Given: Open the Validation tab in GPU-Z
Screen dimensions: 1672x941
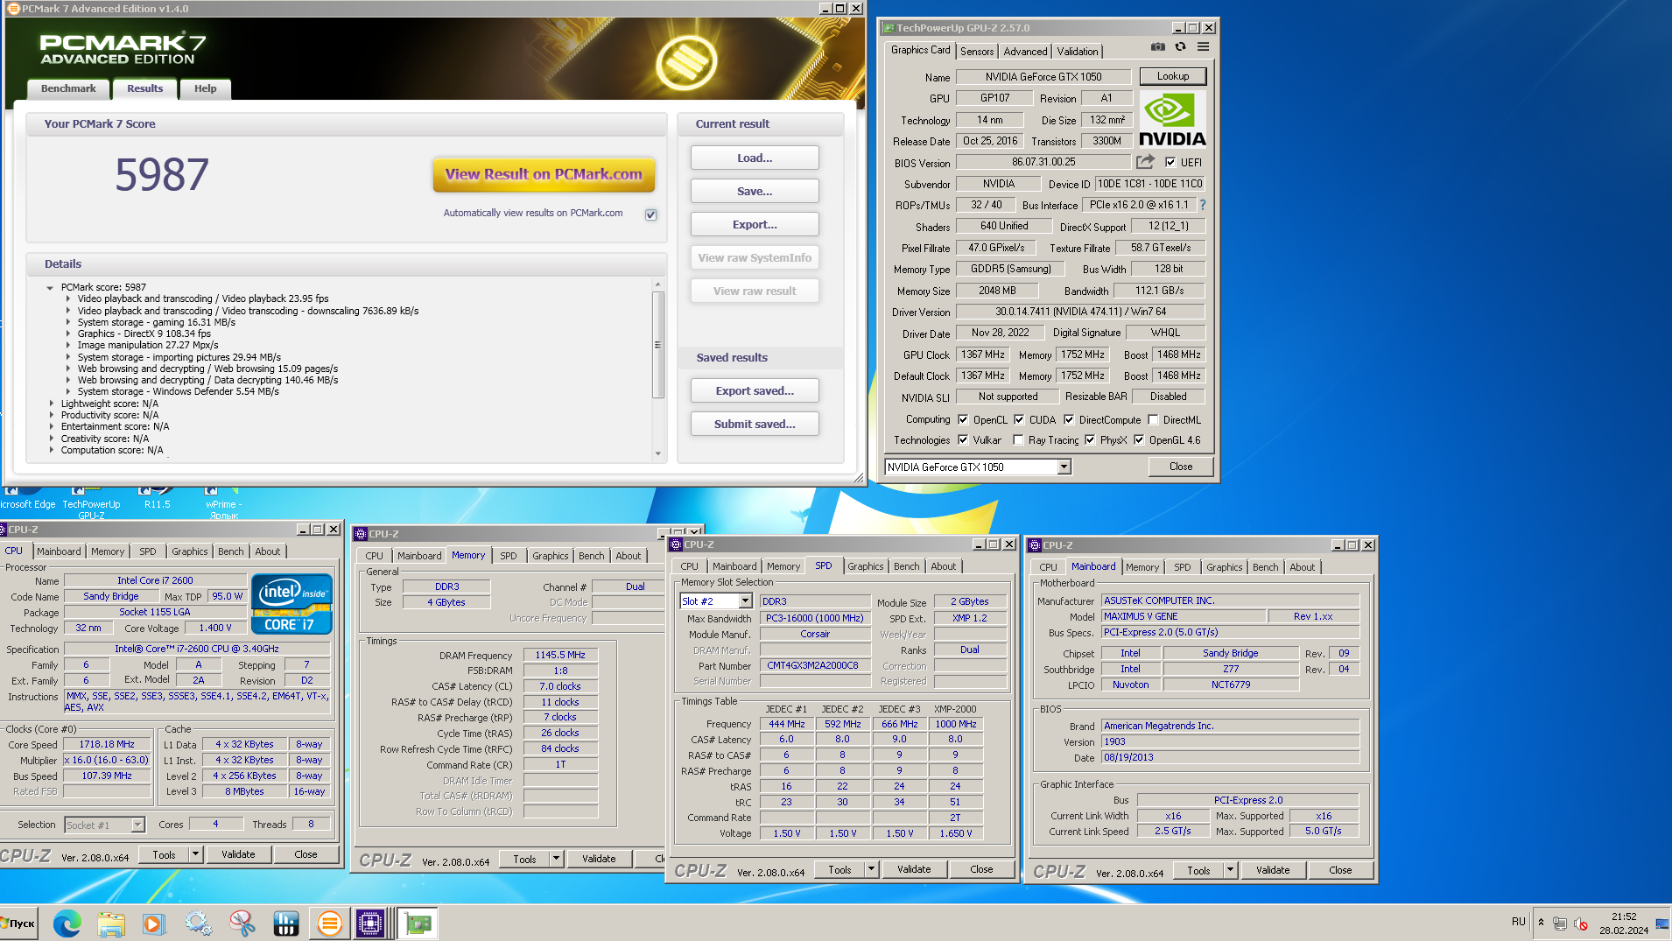Looking at the screenshot, I should 1077,52.
